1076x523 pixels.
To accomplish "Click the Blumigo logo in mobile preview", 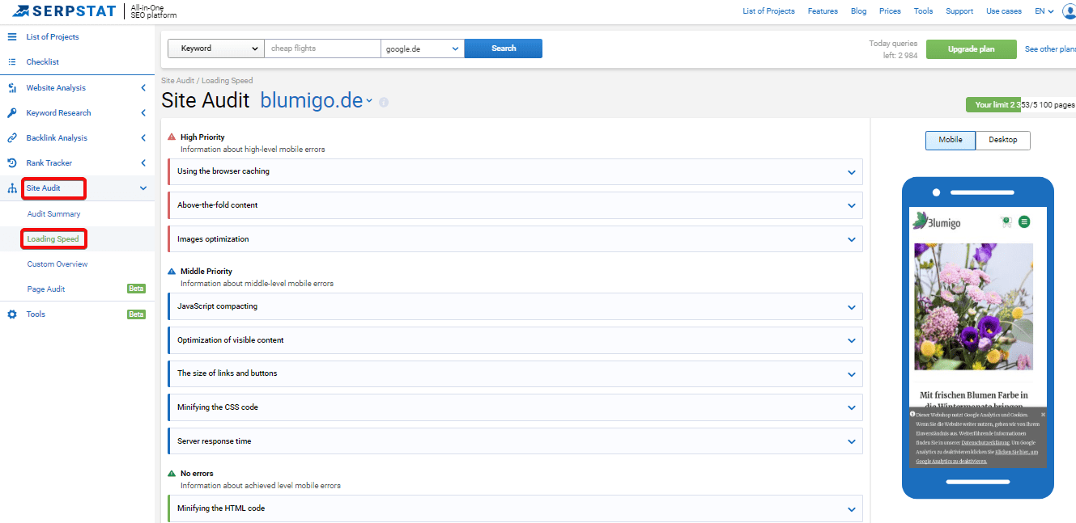I will [x=937, y=221].
